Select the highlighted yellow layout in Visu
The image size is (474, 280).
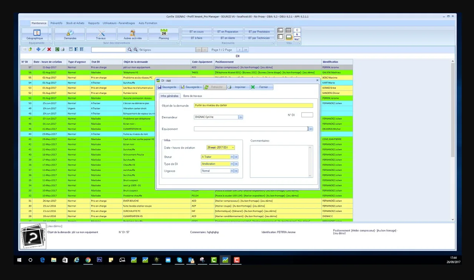pyautogui.click(x=288, y=37)
